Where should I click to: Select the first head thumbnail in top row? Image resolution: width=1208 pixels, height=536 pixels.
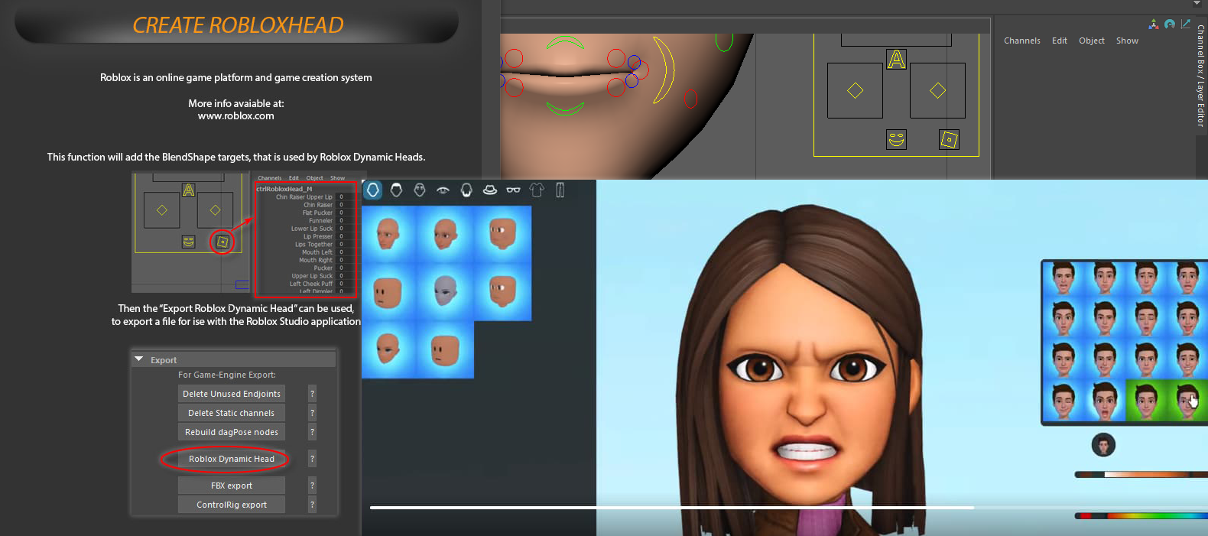(388, 234)
